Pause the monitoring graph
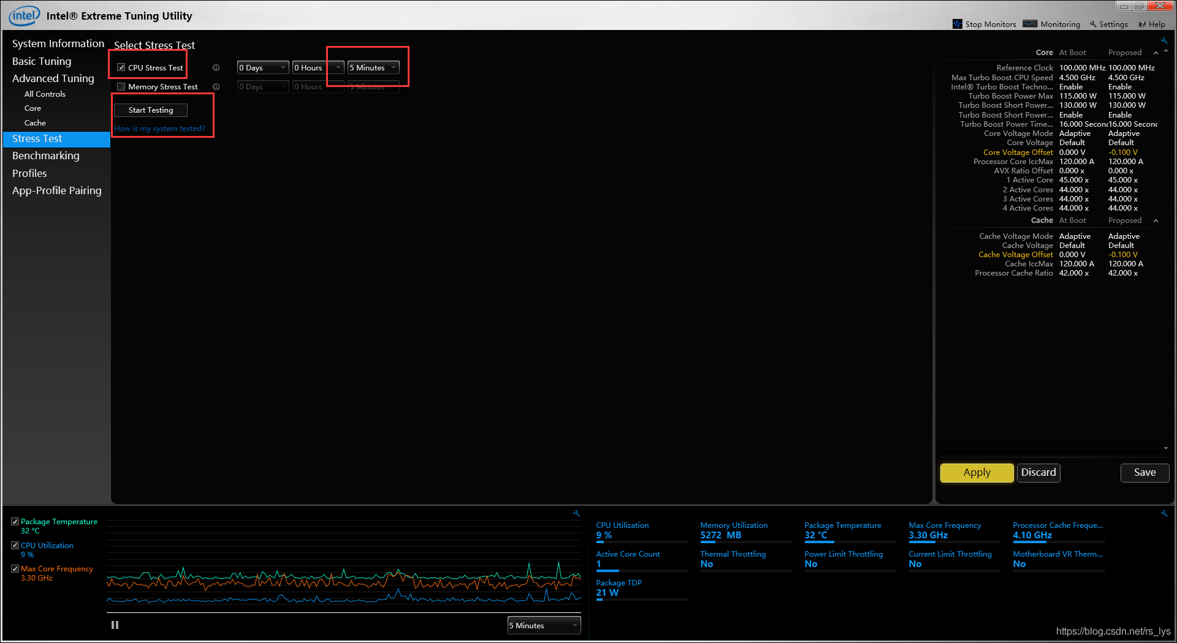 click(115, 625)
